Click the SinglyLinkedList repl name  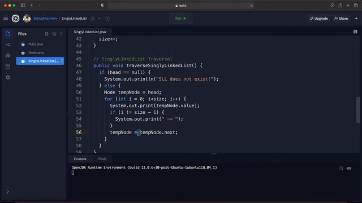[74, 19]
